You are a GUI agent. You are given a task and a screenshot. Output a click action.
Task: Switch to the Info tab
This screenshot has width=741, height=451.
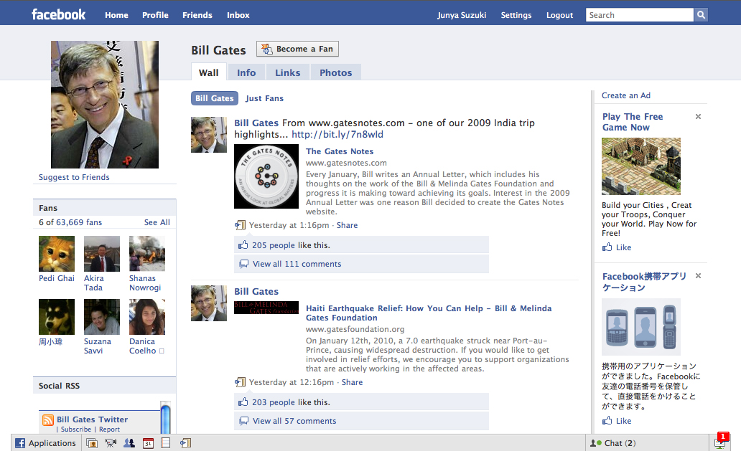(x=246, y=72)
